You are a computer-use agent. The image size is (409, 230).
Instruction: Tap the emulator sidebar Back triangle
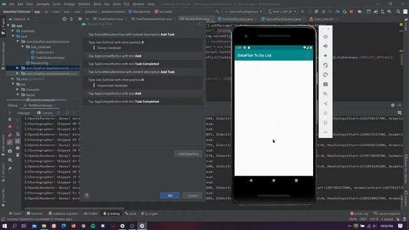coord(325,103)
